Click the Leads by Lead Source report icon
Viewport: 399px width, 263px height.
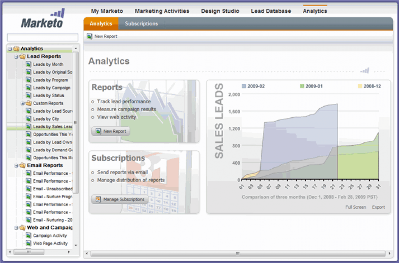[x=28, y=111]
